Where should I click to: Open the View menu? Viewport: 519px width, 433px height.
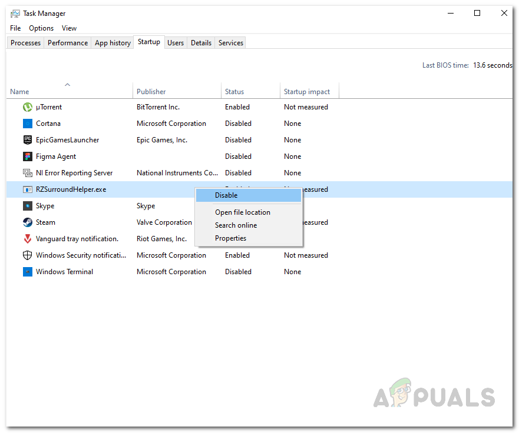[x=69, y=28]
